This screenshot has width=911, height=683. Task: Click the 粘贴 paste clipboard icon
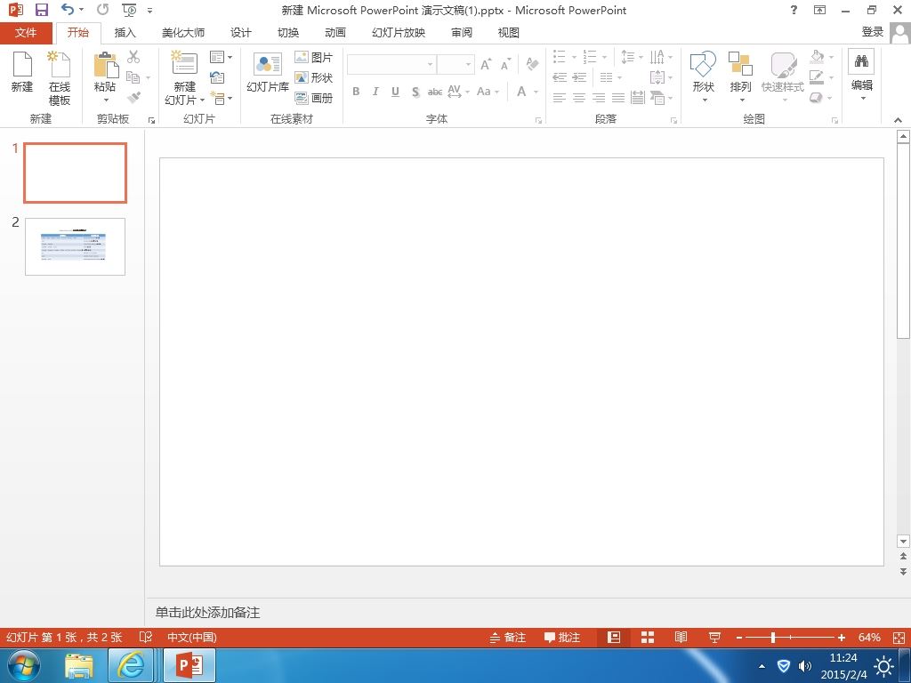(106, 64)
